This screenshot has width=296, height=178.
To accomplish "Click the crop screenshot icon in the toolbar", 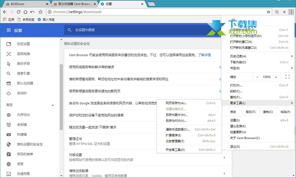I will pos(277,12).
